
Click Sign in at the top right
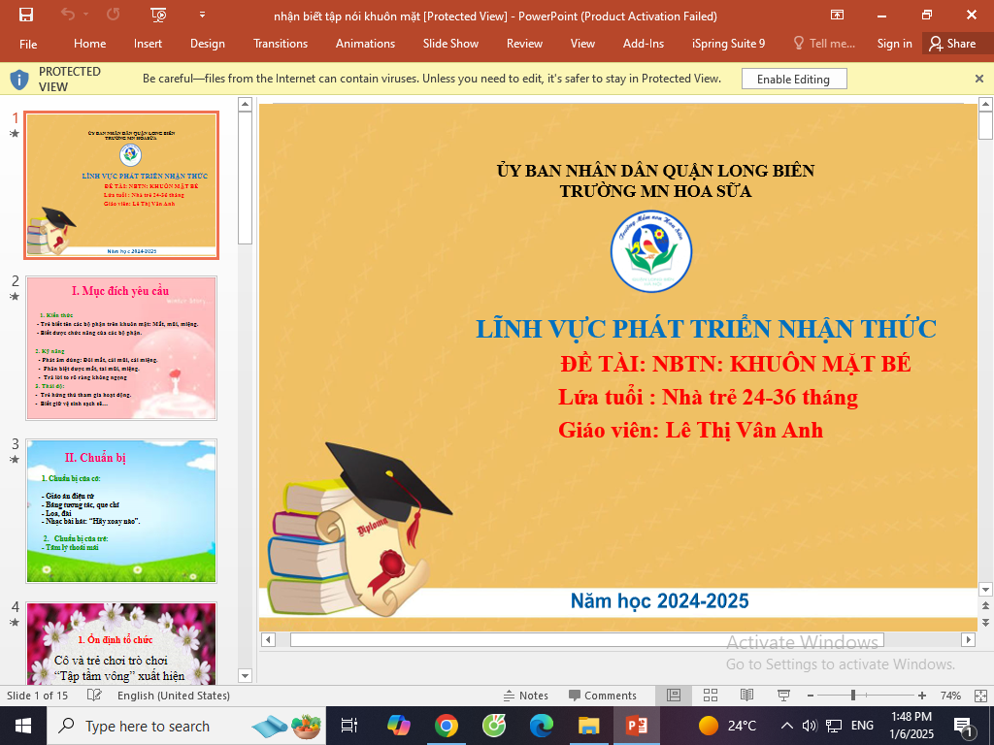click(x=894, y=44)
